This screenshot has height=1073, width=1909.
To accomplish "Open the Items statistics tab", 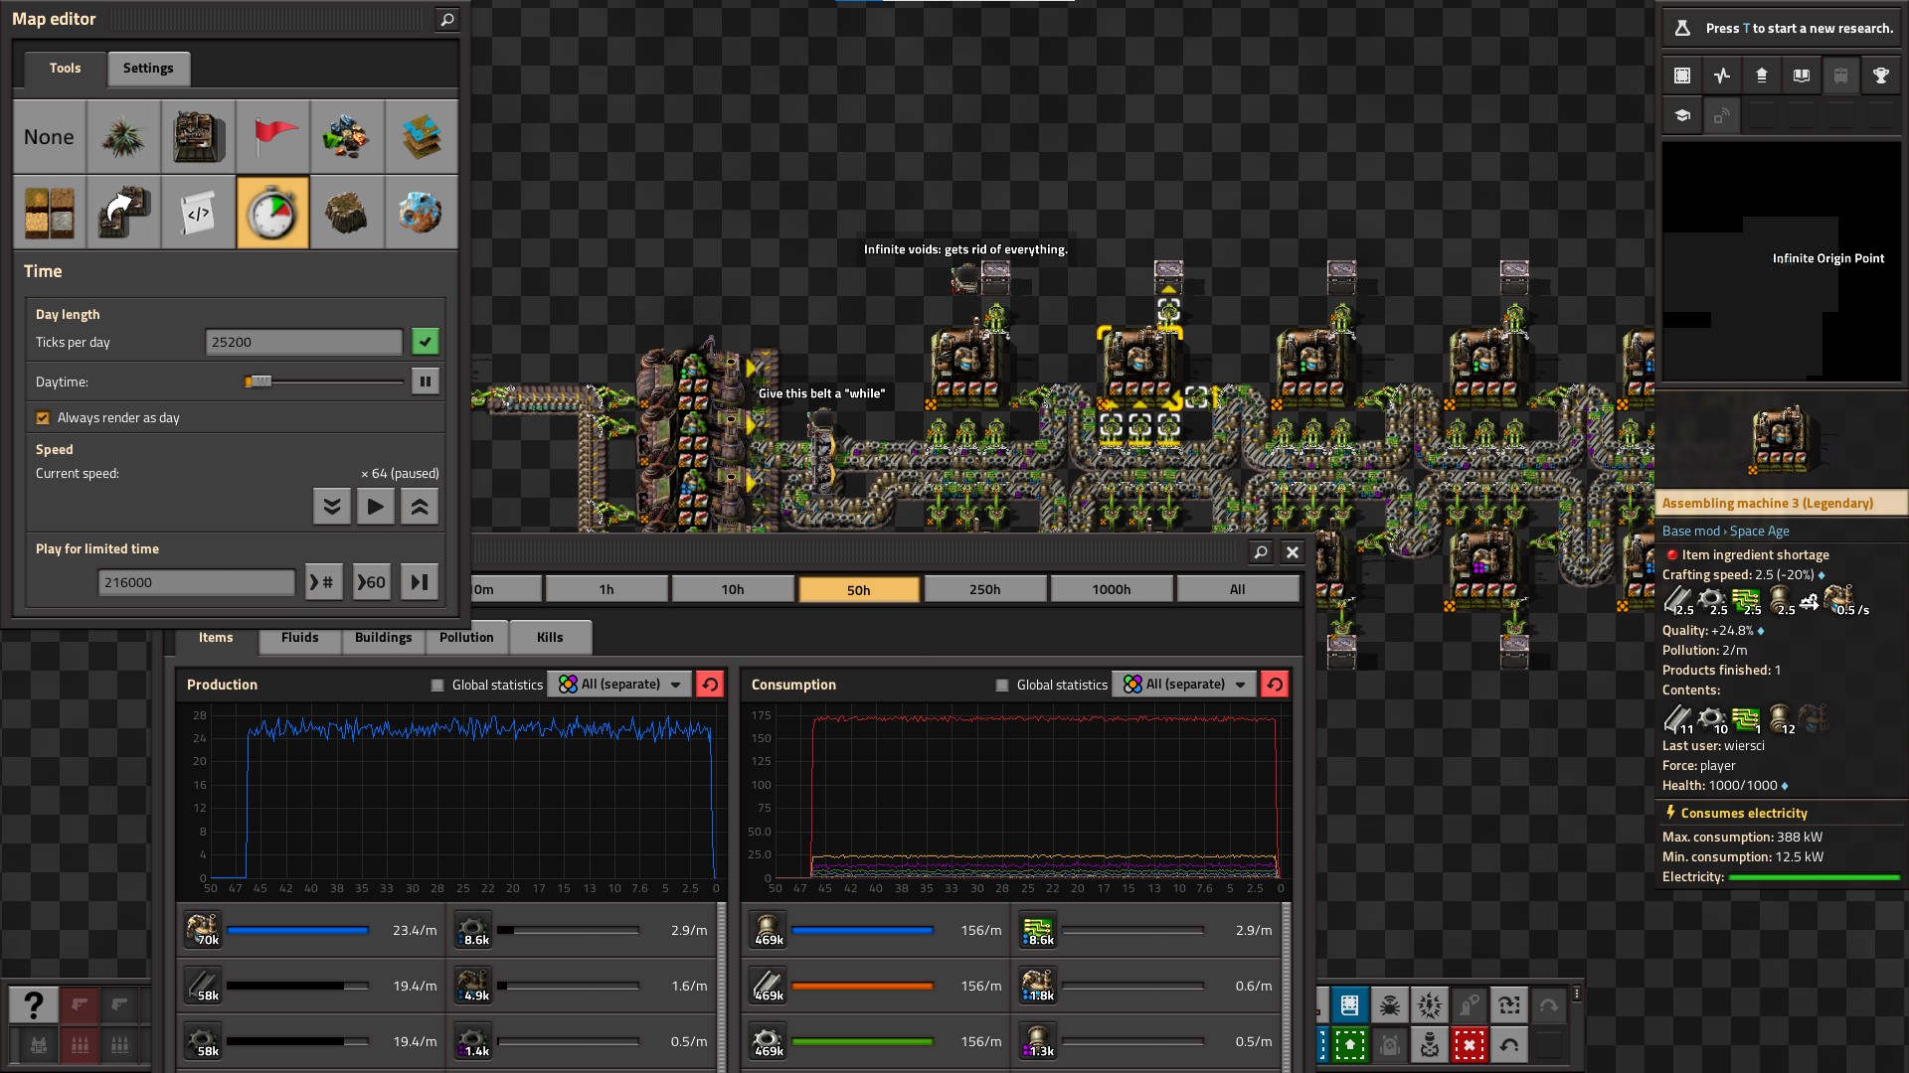I will [x=216, y=638].
